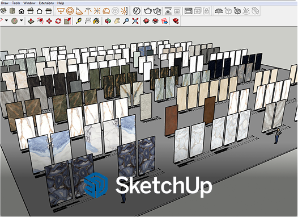
Task: Open the Extensions menu
Action: pos(46,3)
